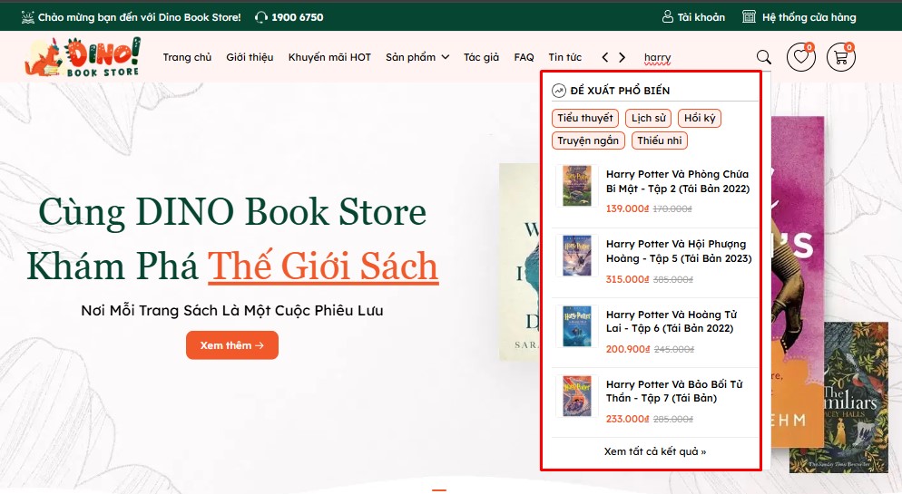Open Harry Potter Và Hoàng Tử Lai title
The image size is (902, 494).
(x=672, y=321)
